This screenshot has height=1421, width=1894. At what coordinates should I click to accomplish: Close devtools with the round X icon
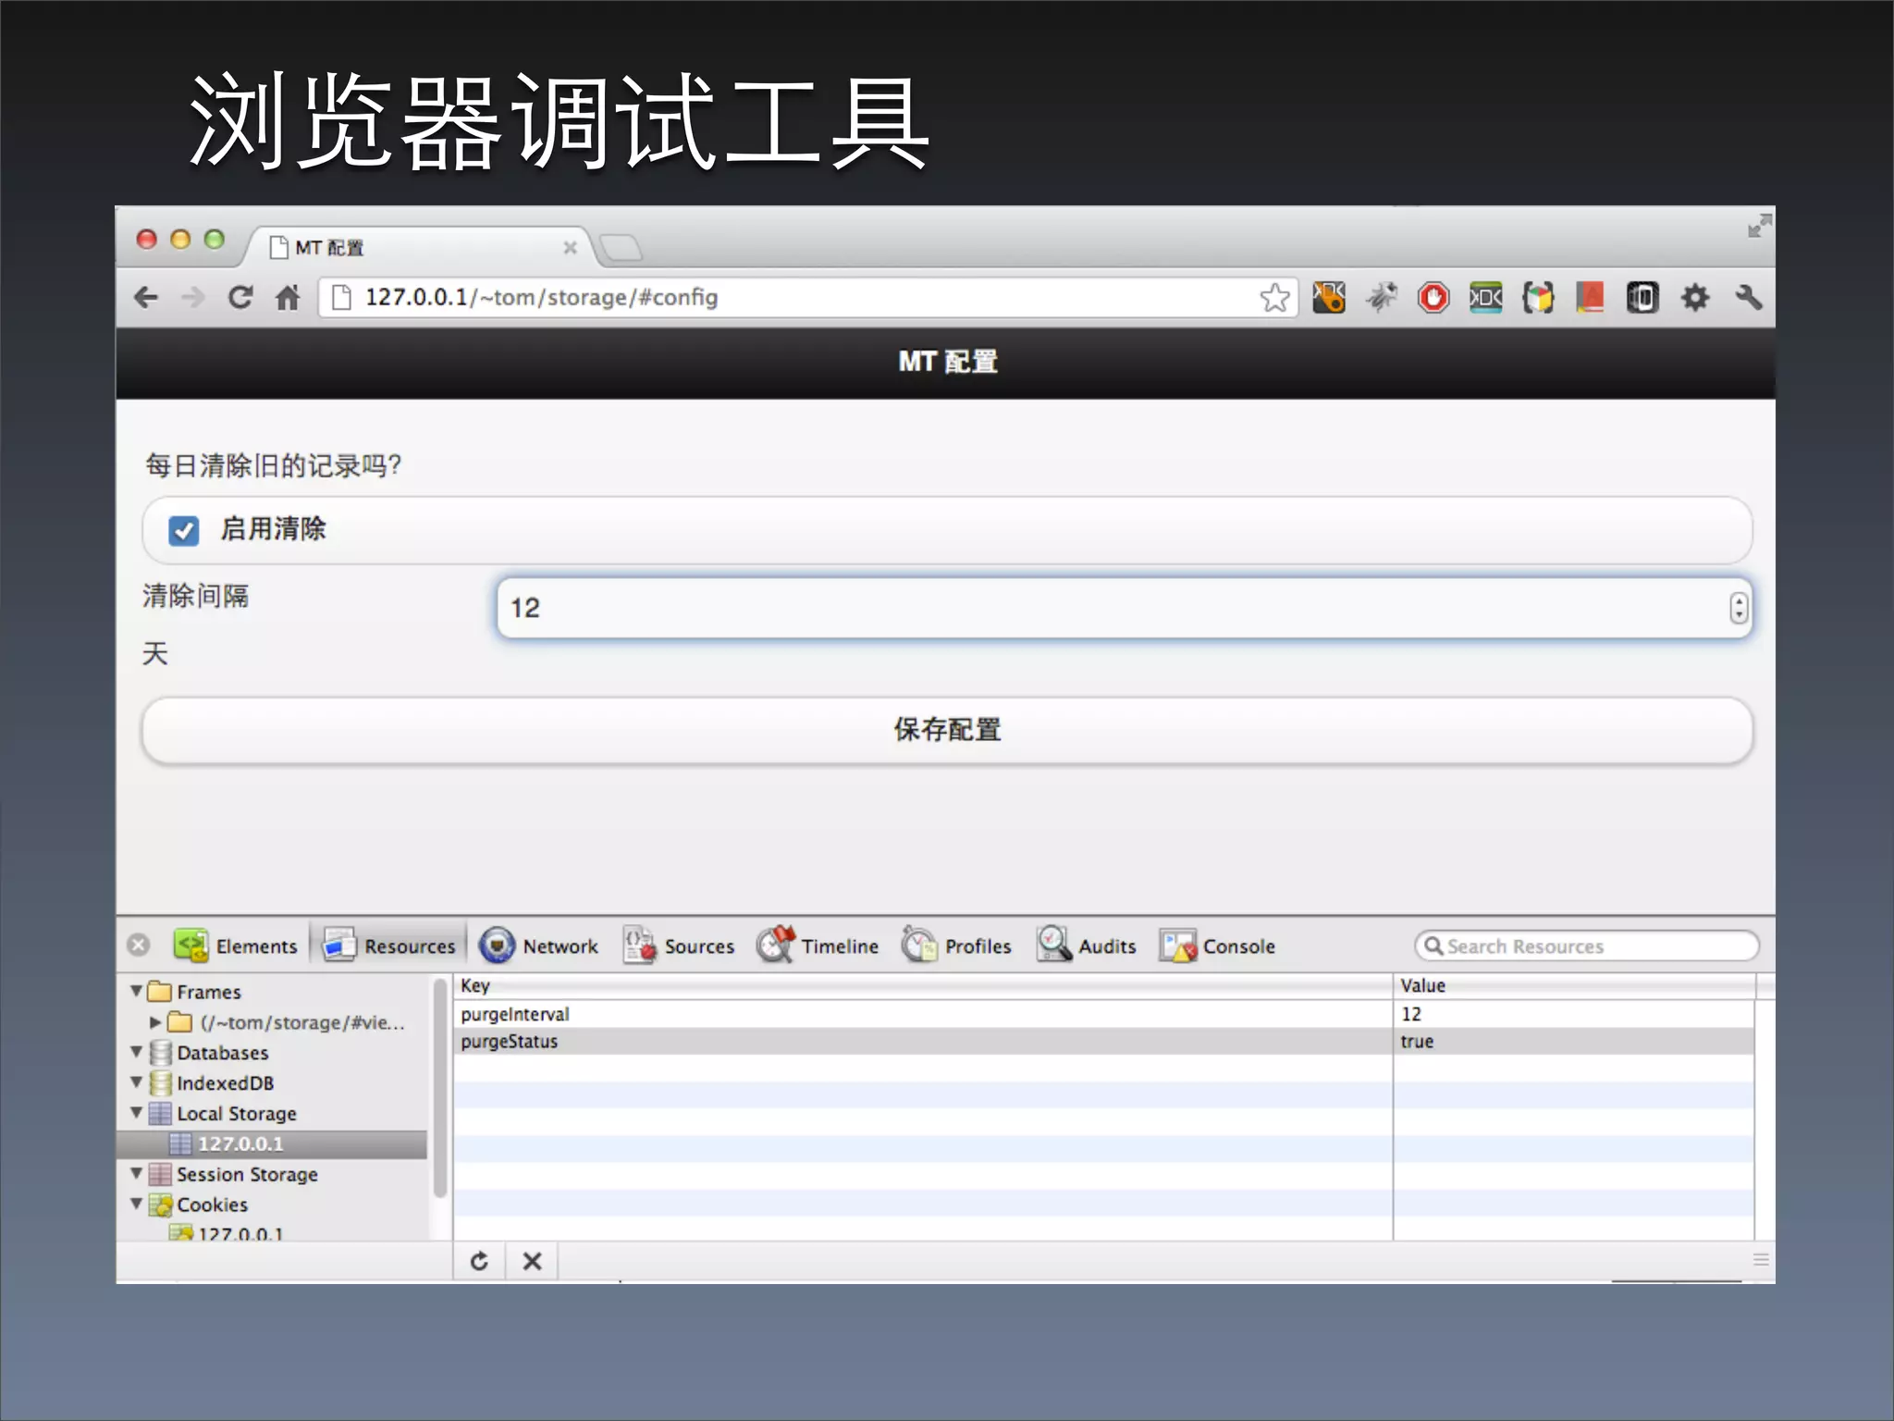click(x=139, y=945)
